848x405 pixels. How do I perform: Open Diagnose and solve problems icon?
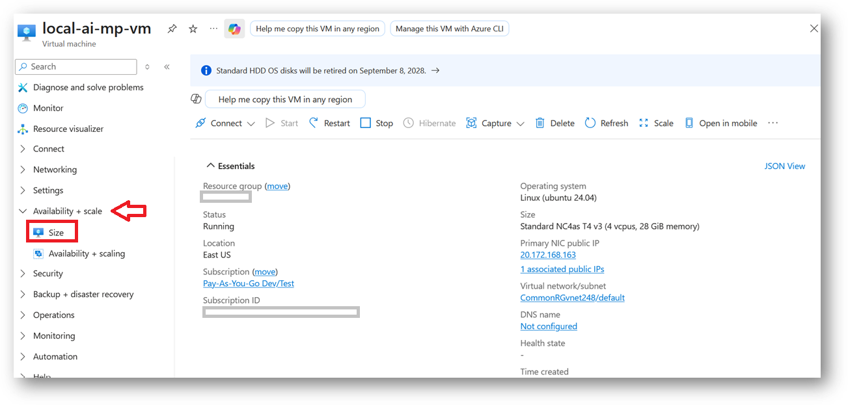tap(23, 87)
